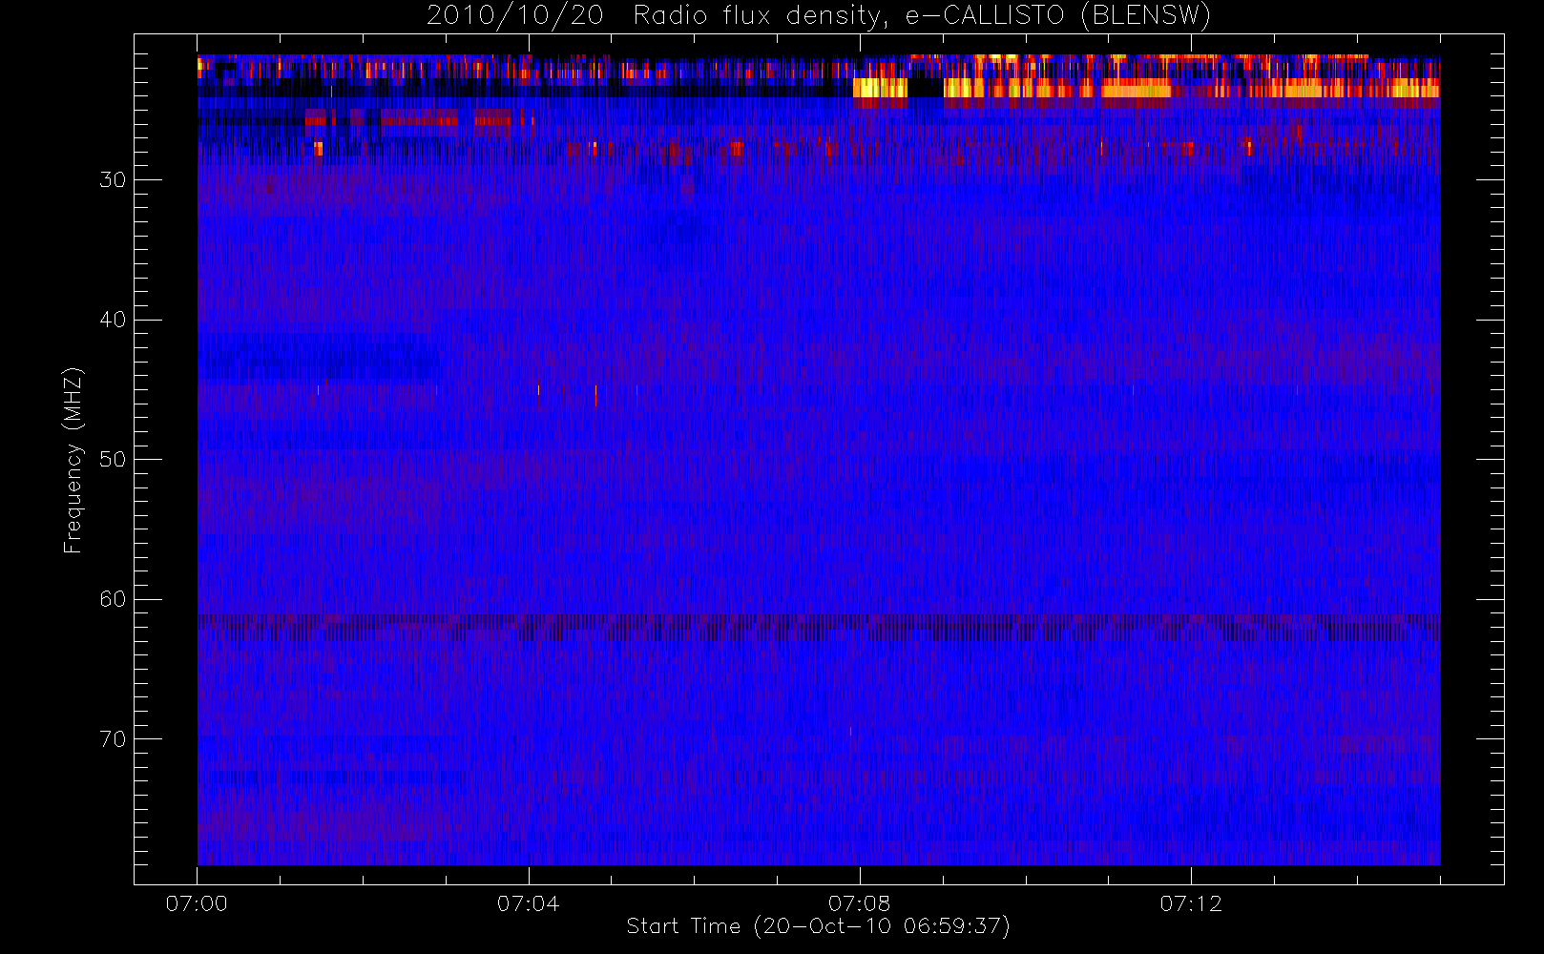Image resolution: width=1544 pixels, height=954 pixels.
Task: Click the '50' frequency tick label
Action: click(x=113, y=459)
